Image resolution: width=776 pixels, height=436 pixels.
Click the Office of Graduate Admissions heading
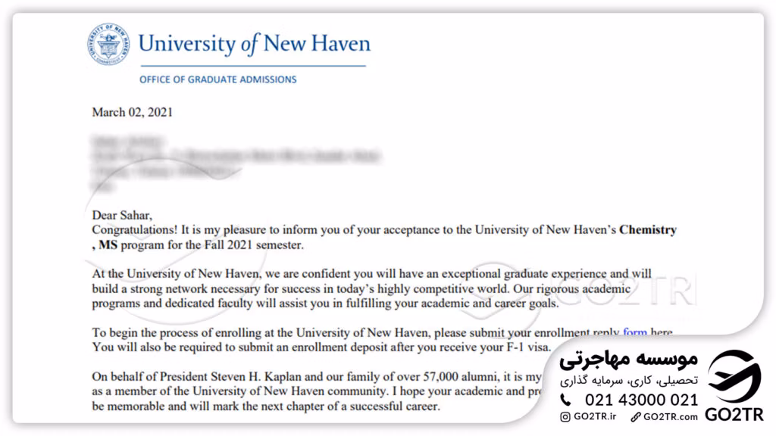tap(217, 79)
